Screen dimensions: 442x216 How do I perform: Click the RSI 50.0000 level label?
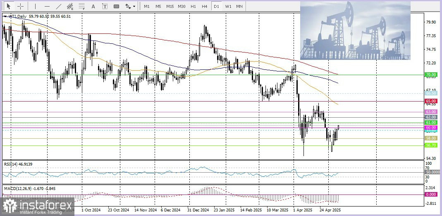[x=432, y=172]
